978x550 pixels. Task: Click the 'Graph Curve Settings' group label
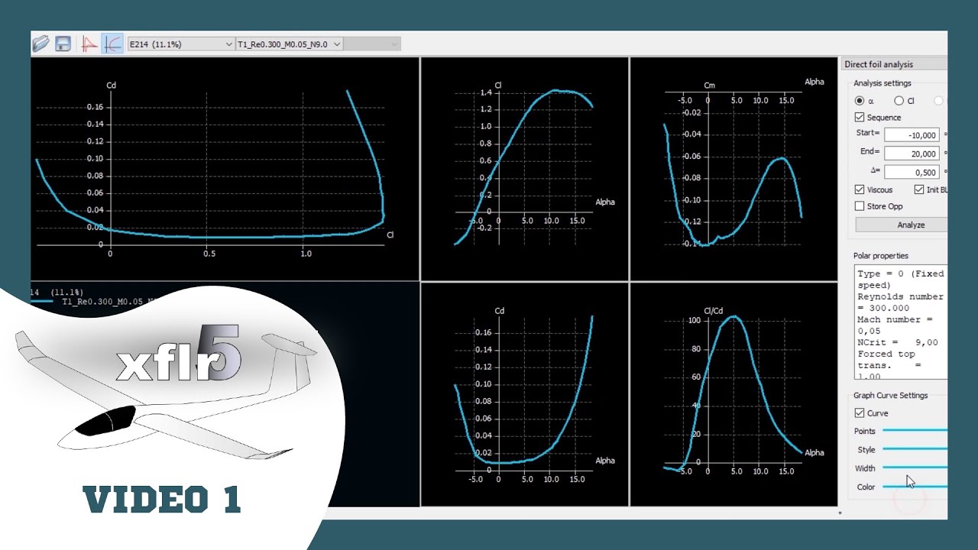[x=891, y=396]
